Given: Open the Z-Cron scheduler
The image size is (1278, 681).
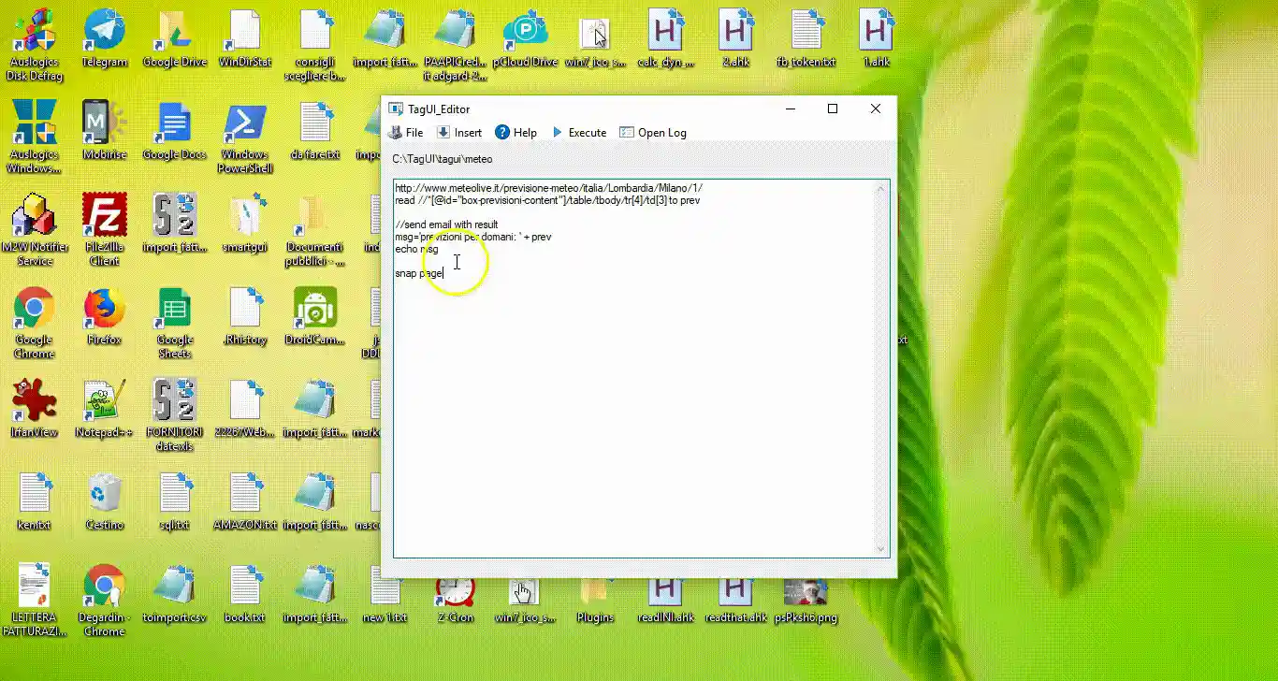Looking at the screenshot, I should coord(455,593).
